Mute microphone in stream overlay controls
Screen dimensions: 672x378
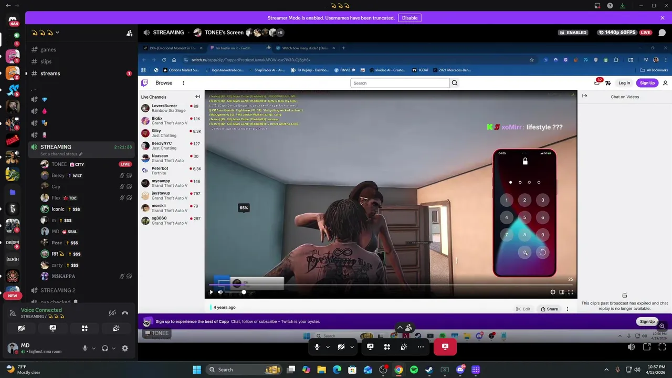317,346
